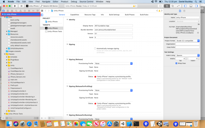Collapse the Classes folder
This screenshot has height=128, width=205.
tap(5, 54)
